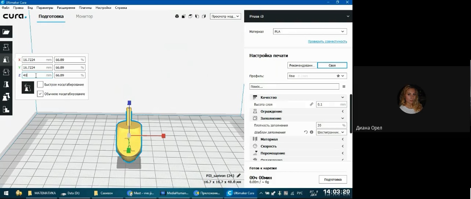Select the Scale tool in Cura sidebar

coord(6,60)
